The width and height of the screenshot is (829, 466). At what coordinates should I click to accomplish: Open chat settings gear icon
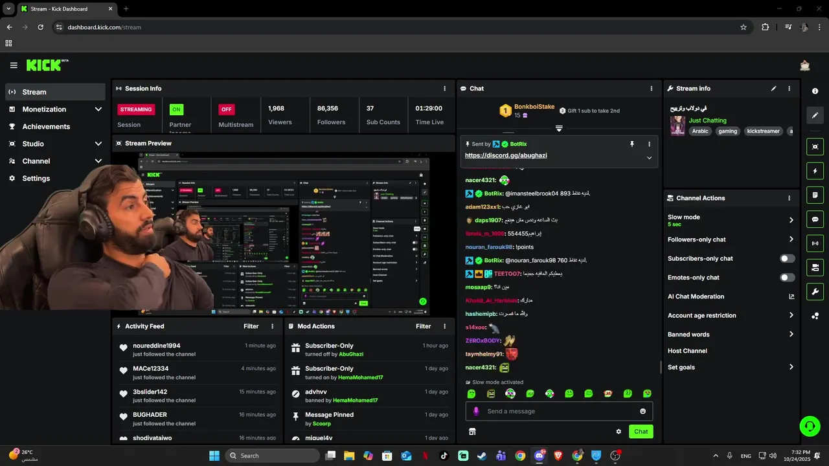pos(619,432)
